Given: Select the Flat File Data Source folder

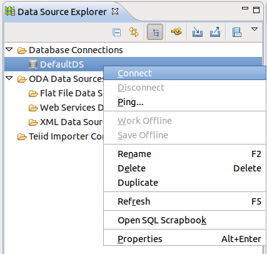Looking at the screenshot, I should click(71, 93).
